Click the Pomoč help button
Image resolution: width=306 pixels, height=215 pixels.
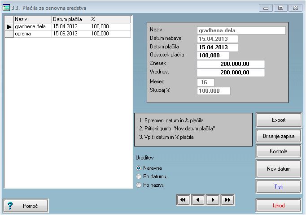click(x=26, y=206)
